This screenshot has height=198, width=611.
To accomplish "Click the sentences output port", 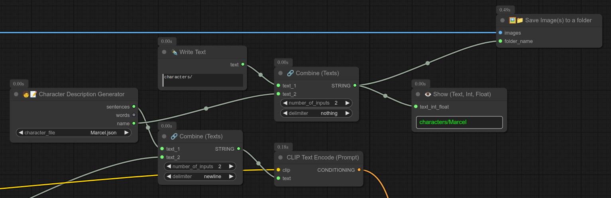I will pos(134,107).
